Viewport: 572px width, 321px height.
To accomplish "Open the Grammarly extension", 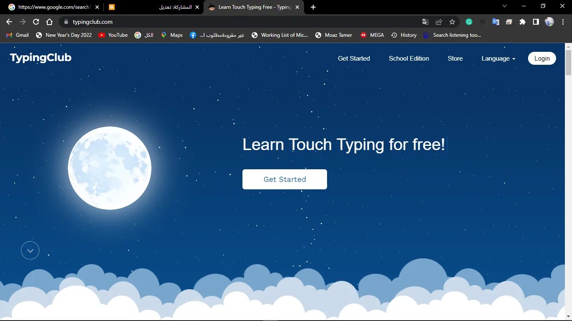I will 469,22.
